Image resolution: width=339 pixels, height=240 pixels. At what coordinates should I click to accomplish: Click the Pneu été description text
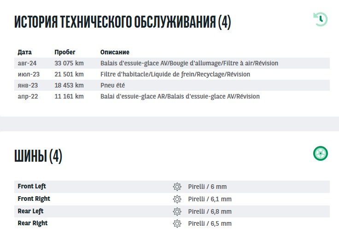[x=112, y=85]
